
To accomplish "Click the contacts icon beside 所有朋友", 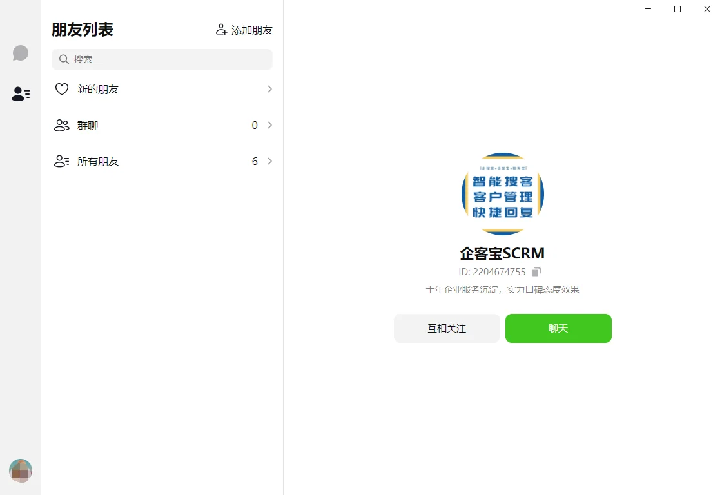I will tap(62, 161).
